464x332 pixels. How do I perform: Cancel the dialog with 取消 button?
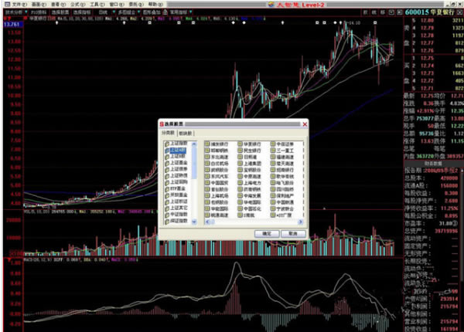[x=293, y=234]
